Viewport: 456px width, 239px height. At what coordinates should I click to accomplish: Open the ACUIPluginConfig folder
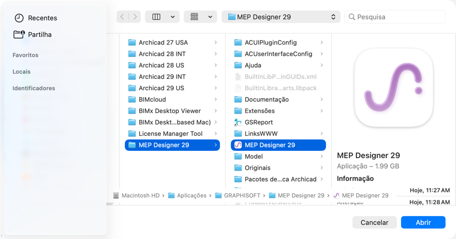coord(278,43)
